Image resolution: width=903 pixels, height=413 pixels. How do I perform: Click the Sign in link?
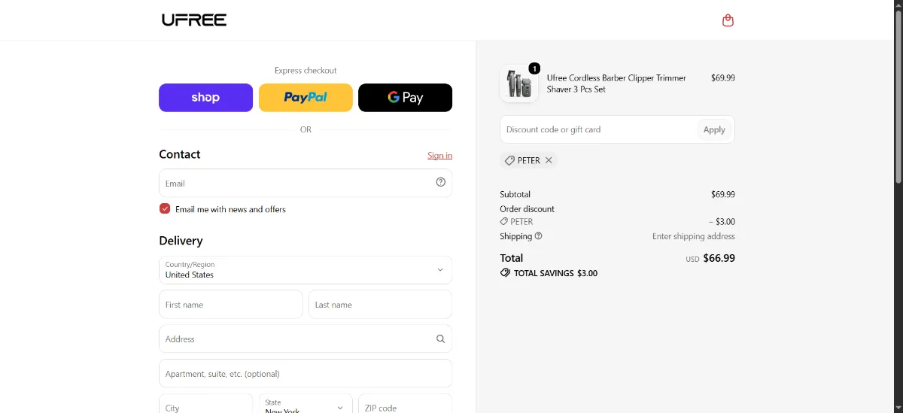(x=440, y=156)
